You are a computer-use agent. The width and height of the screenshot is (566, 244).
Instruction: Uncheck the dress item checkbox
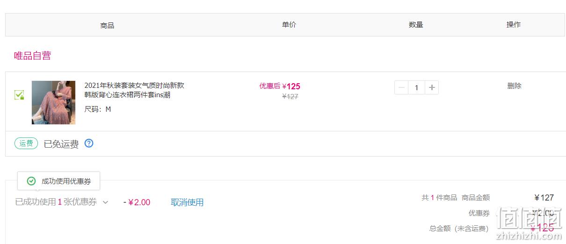point(19,95)
